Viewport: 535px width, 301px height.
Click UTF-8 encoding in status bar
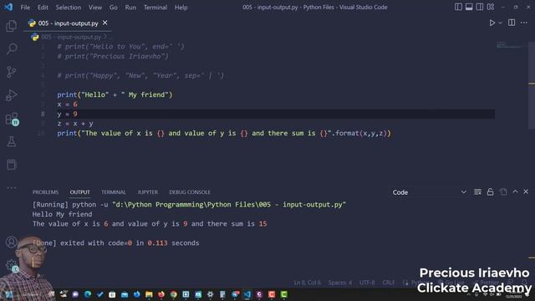(367, 283)
